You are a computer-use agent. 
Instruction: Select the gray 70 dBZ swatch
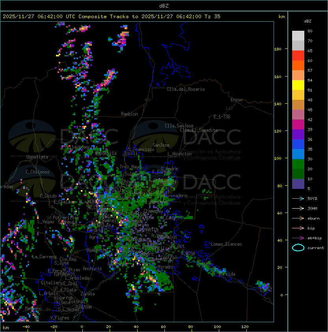pos(298,45)
